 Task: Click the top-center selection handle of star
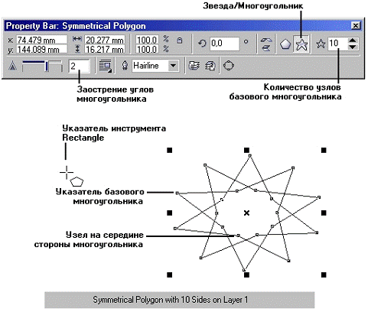pyautogui.click(x=246, y=150)
